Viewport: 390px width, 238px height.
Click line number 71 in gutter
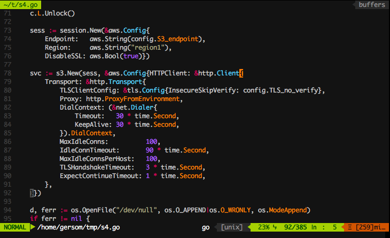[x=7, y=13]
